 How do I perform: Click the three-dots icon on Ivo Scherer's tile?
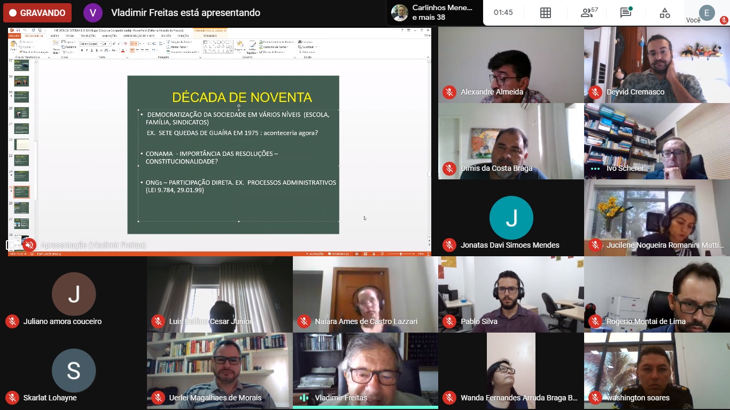(595, 169)
